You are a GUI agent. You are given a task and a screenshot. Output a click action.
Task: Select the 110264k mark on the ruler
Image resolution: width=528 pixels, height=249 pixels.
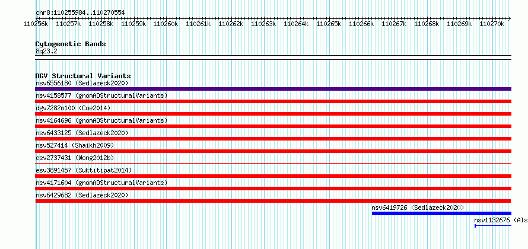(297, 24)
